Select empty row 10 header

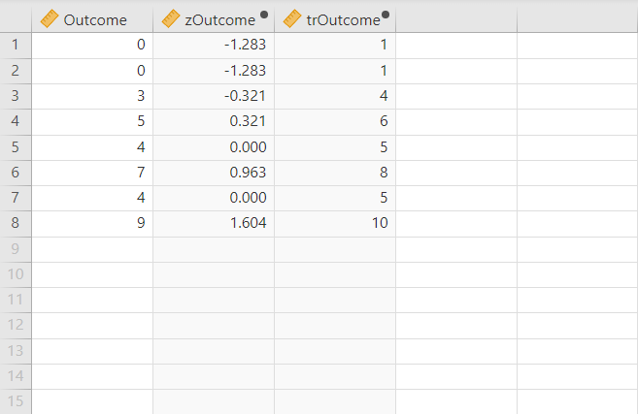click(16, 274)
